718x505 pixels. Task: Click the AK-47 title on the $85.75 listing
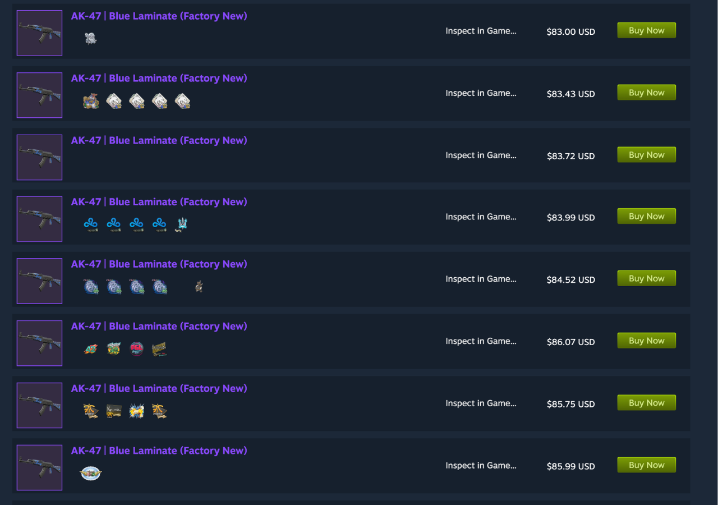159,388
